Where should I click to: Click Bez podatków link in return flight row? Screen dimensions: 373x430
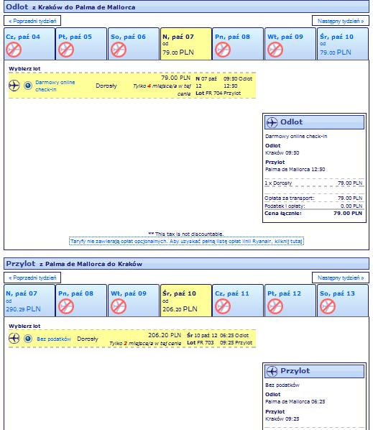click(54, 339)
